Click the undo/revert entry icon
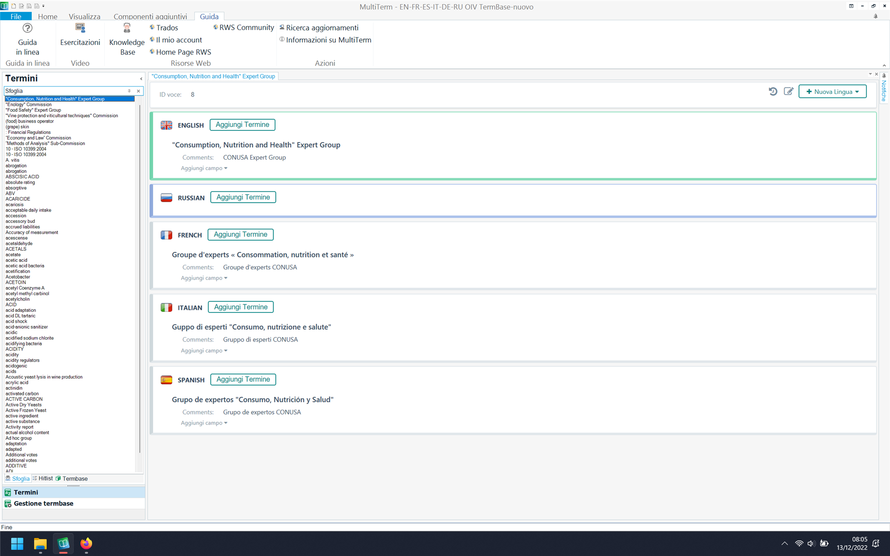 point(773,91)
